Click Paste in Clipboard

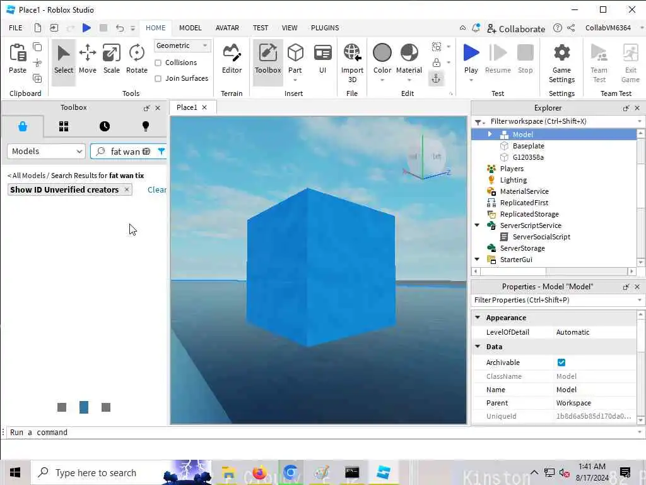tap(18, 59)
